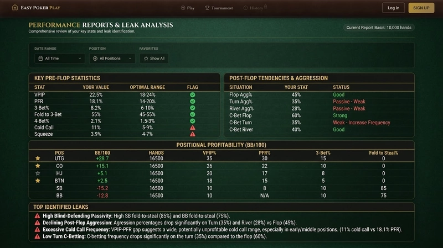
Task: Toggle the favorite star for BTN
Action: point(38,181)
